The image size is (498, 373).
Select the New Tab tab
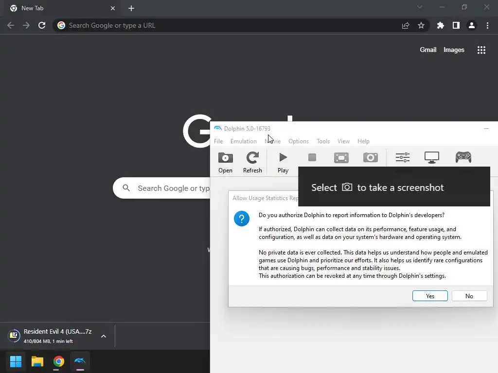[62, 8]
